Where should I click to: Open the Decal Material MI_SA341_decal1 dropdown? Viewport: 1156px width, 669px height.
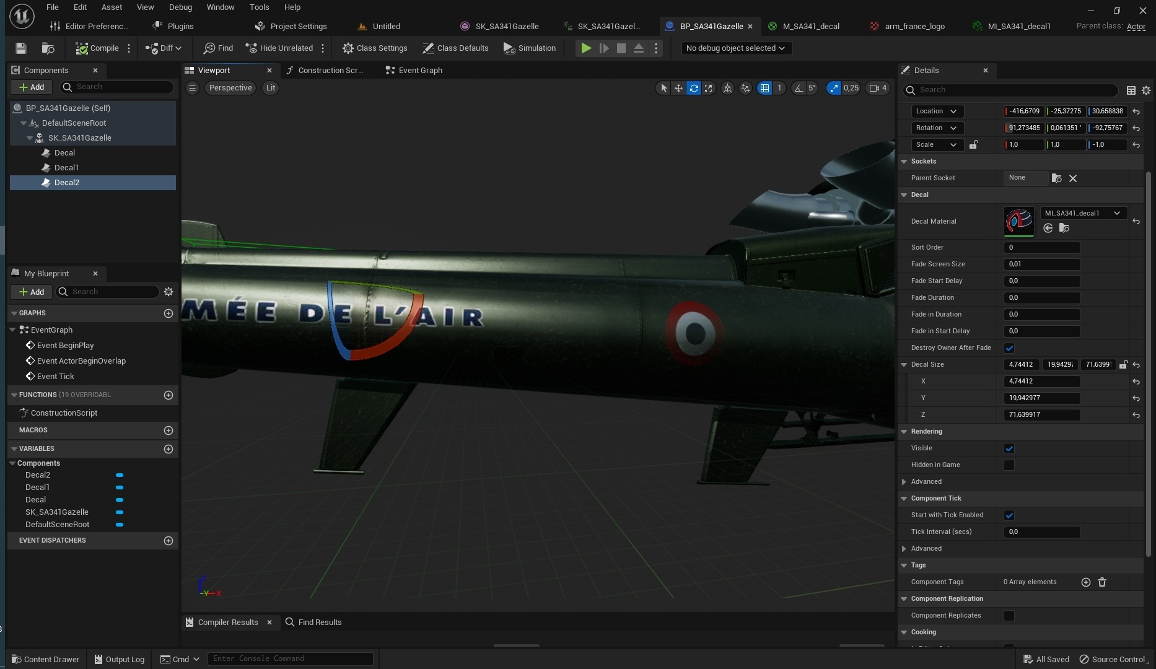coord(1082,213)
